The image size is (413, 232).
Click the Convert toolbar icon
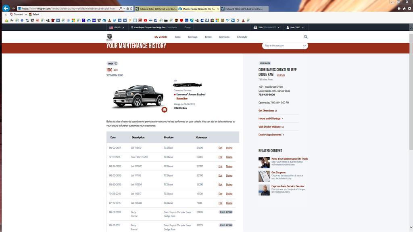pos(11,14)
